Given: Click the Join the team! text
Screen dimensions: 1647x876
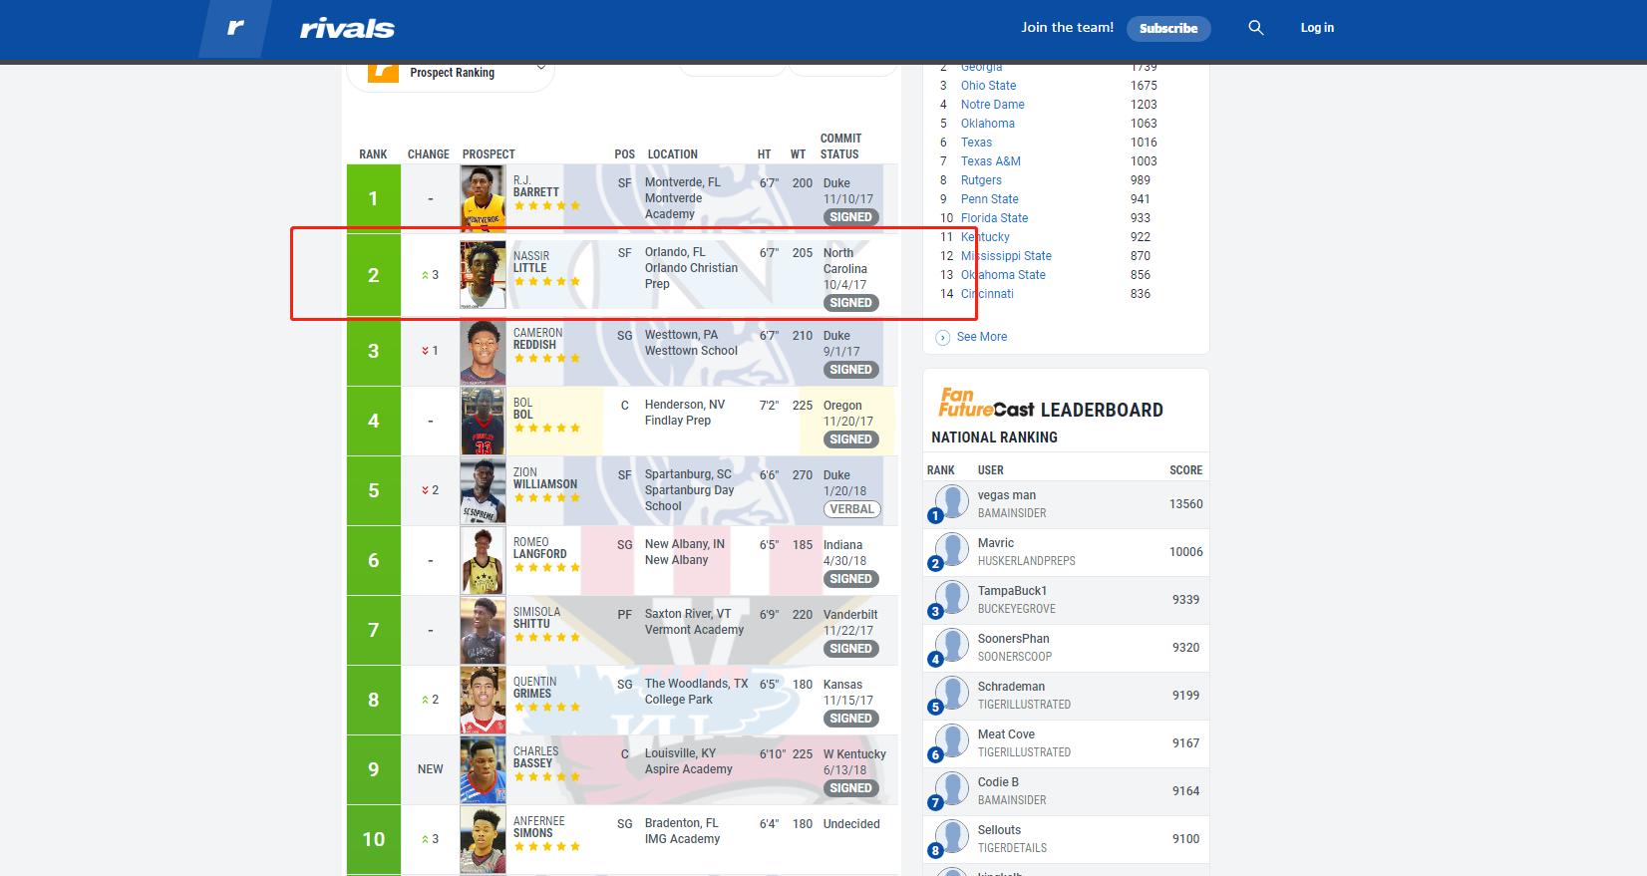Looking at the screenshot, I should [1067, 28].
